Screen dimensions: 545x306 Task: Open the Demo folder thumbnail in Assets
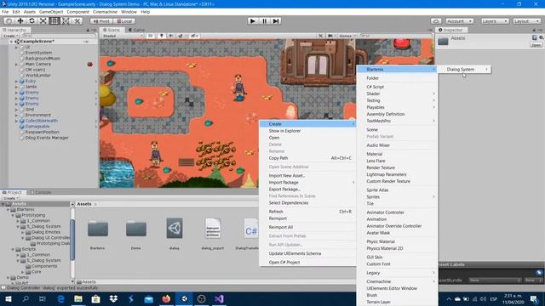click(x=136, y=229)
